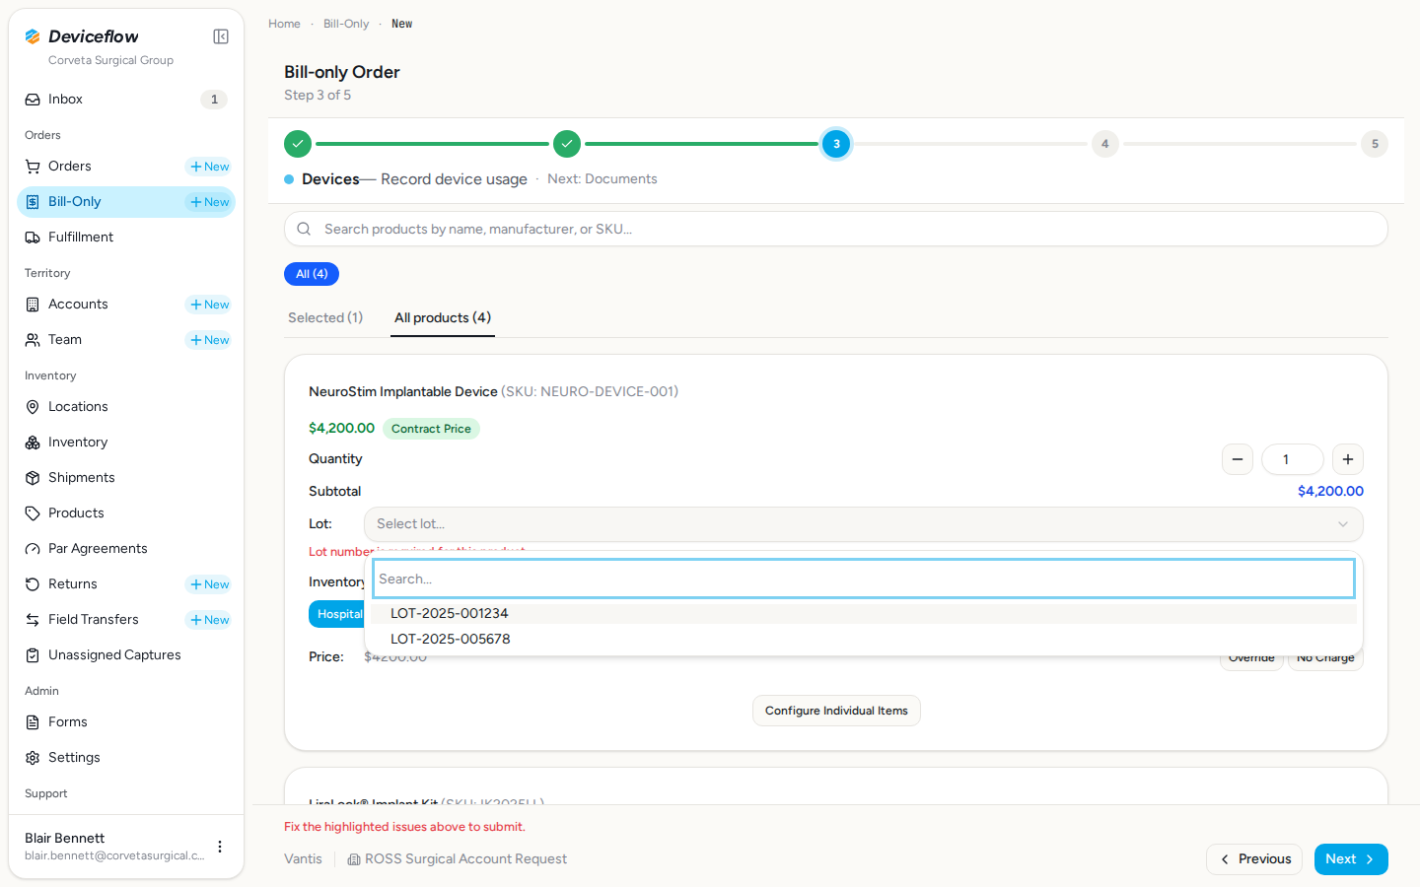1420x887 pixels.
Task: Open user menu for Blair Bennett
Action: (x=220, y=847)
